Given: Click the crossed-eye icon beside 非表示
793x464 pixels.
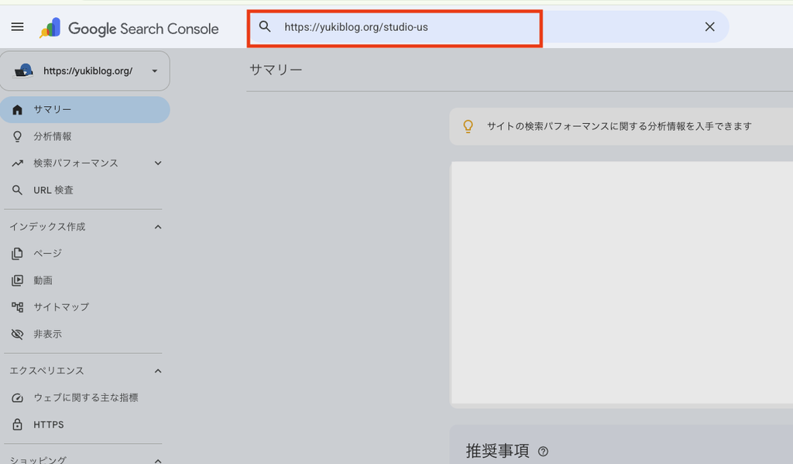Looking at the screenshot, I should click(x=17, y=334).
